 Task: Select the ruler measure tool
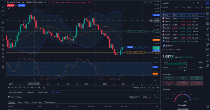(3, 36)
